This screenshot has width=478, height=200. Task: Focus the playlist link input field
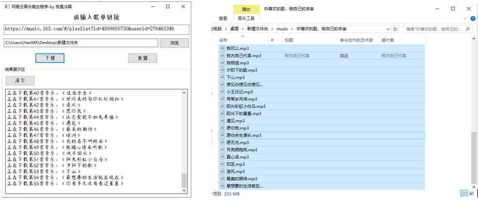(96, 29)
